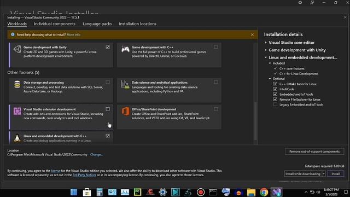Click the workloads list vertical scrollbar
Screen dimensions: 350x197
(x=256, y=120)
